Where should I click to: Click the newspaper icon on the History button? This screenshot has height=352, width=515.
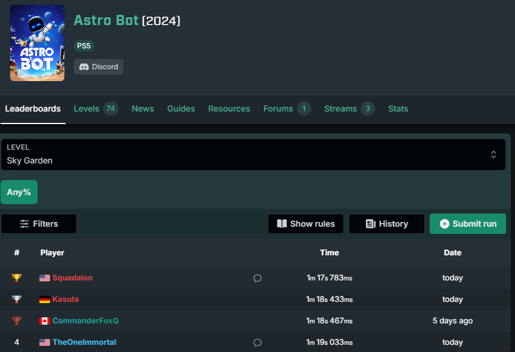[x=371, y=224]
